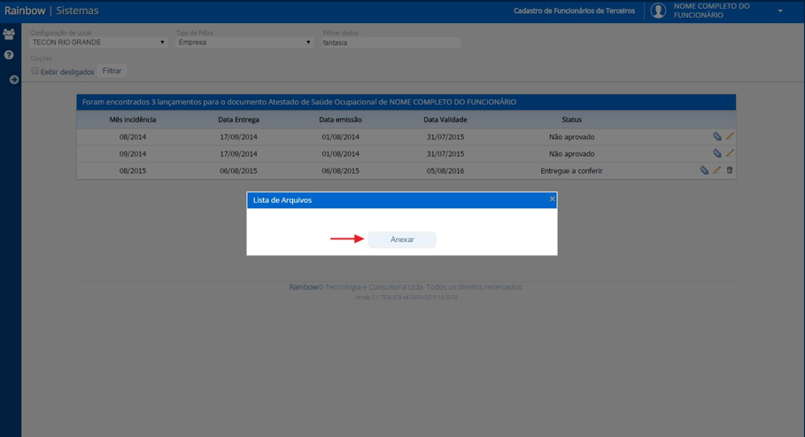
Task: Open Tipo de Filtro dropdown Empresa
Action: 244,43
